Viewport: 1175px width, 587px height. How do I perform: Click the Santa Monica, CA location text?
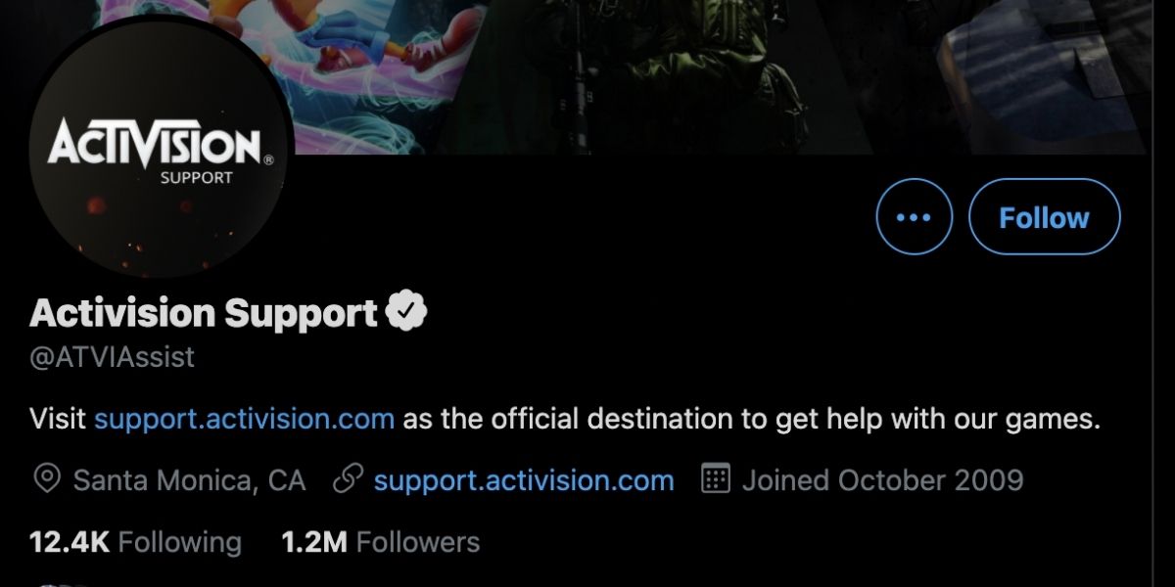coord(190,480)
